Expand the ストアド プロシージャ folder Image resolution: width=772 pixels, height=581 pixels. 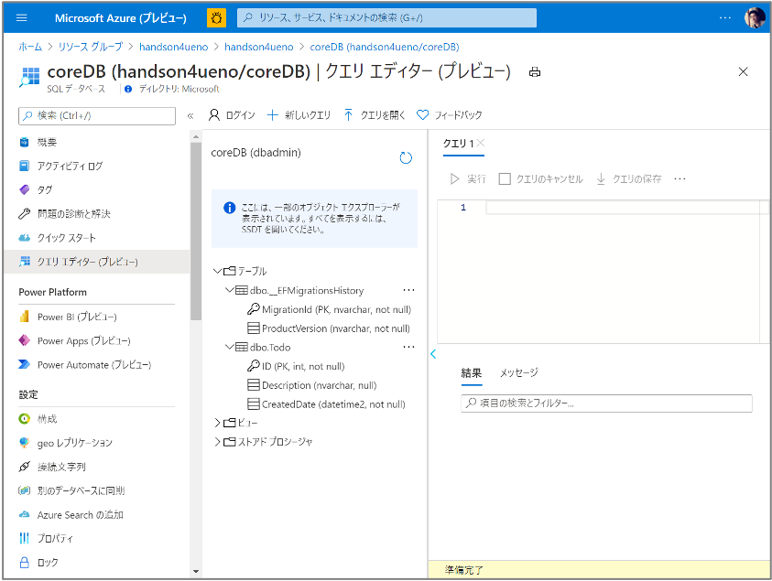click(218, 442)
